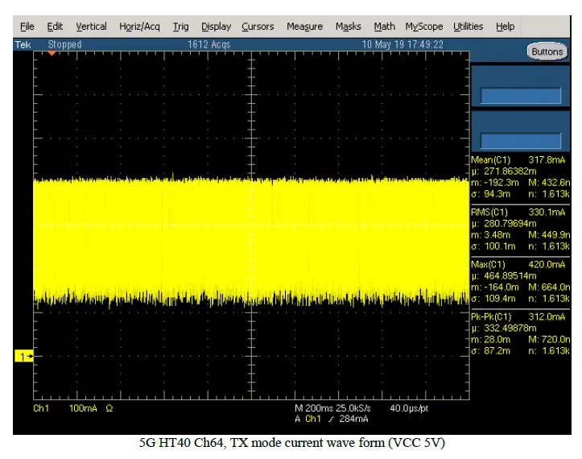Open the Measure menu
Image resolution: width=582 pixels, height=459 pixels.
pos(304,27)
